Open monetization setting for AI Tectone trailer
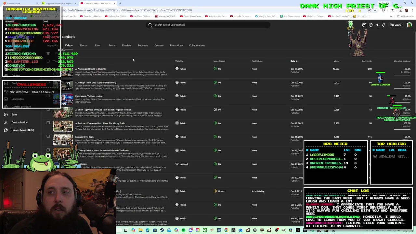 click(217, 123)
